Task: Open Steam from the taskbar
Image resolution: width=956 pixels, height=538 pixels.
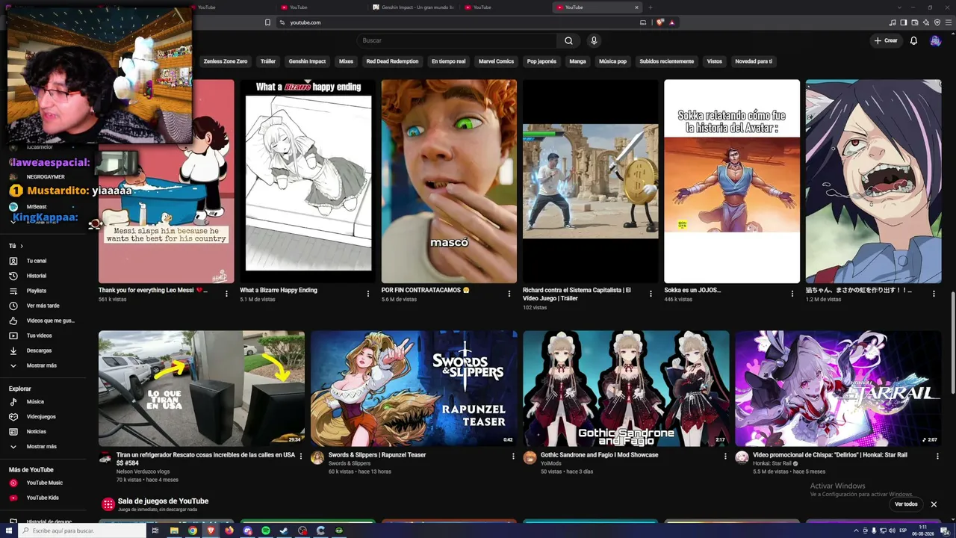Action: pos(284,531)
